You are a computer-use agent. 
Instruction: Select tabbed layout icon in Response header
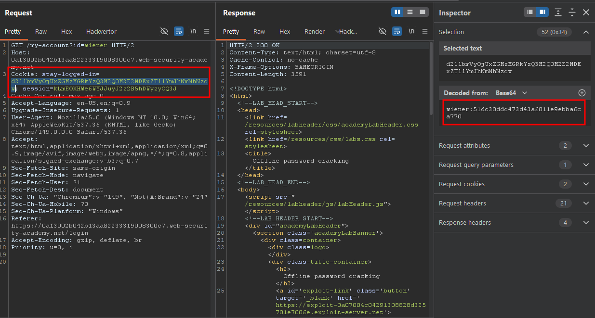tap(423, 12)
